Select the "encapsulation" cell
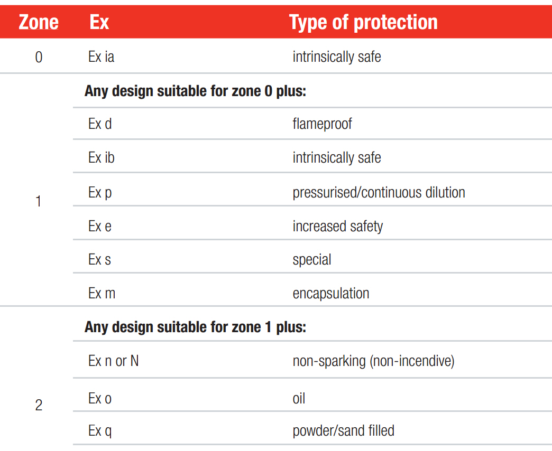 click(x=331, y=294)
